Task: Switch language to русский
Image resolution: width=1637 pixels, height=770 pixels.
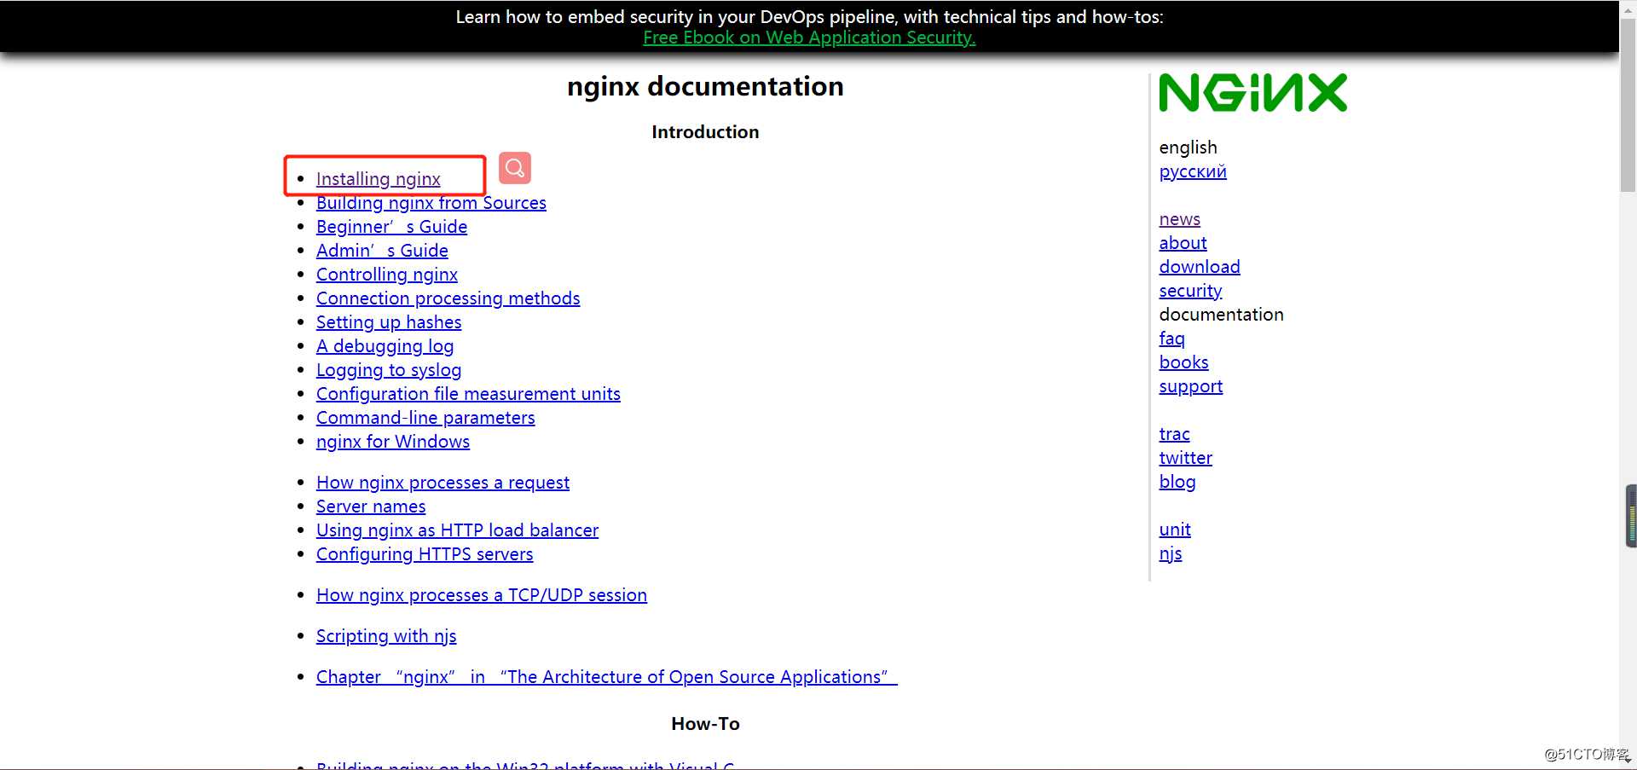Action: 1193,171
